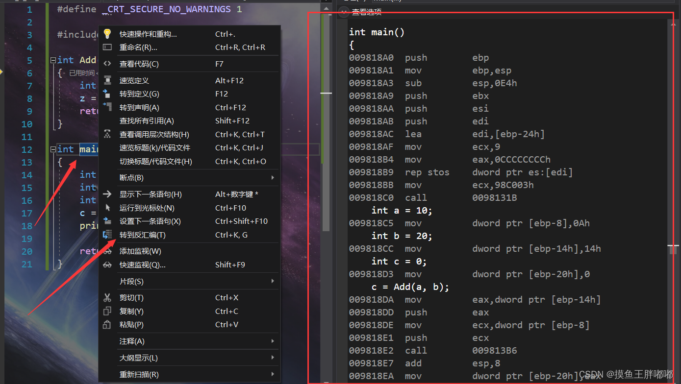Click the line 009818DE mov ecx,[ebp-8]
The image size is (681, 384).
click(x=470, y=325)
